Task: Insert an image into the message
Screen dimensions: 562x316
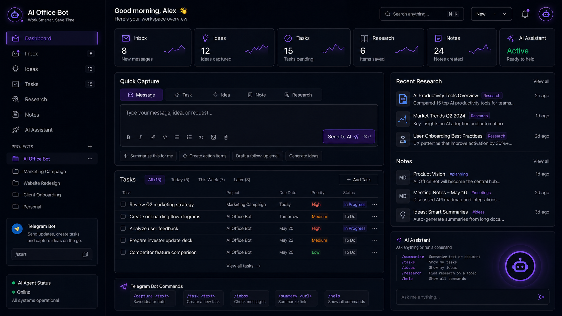Action: tap(213, 137)
